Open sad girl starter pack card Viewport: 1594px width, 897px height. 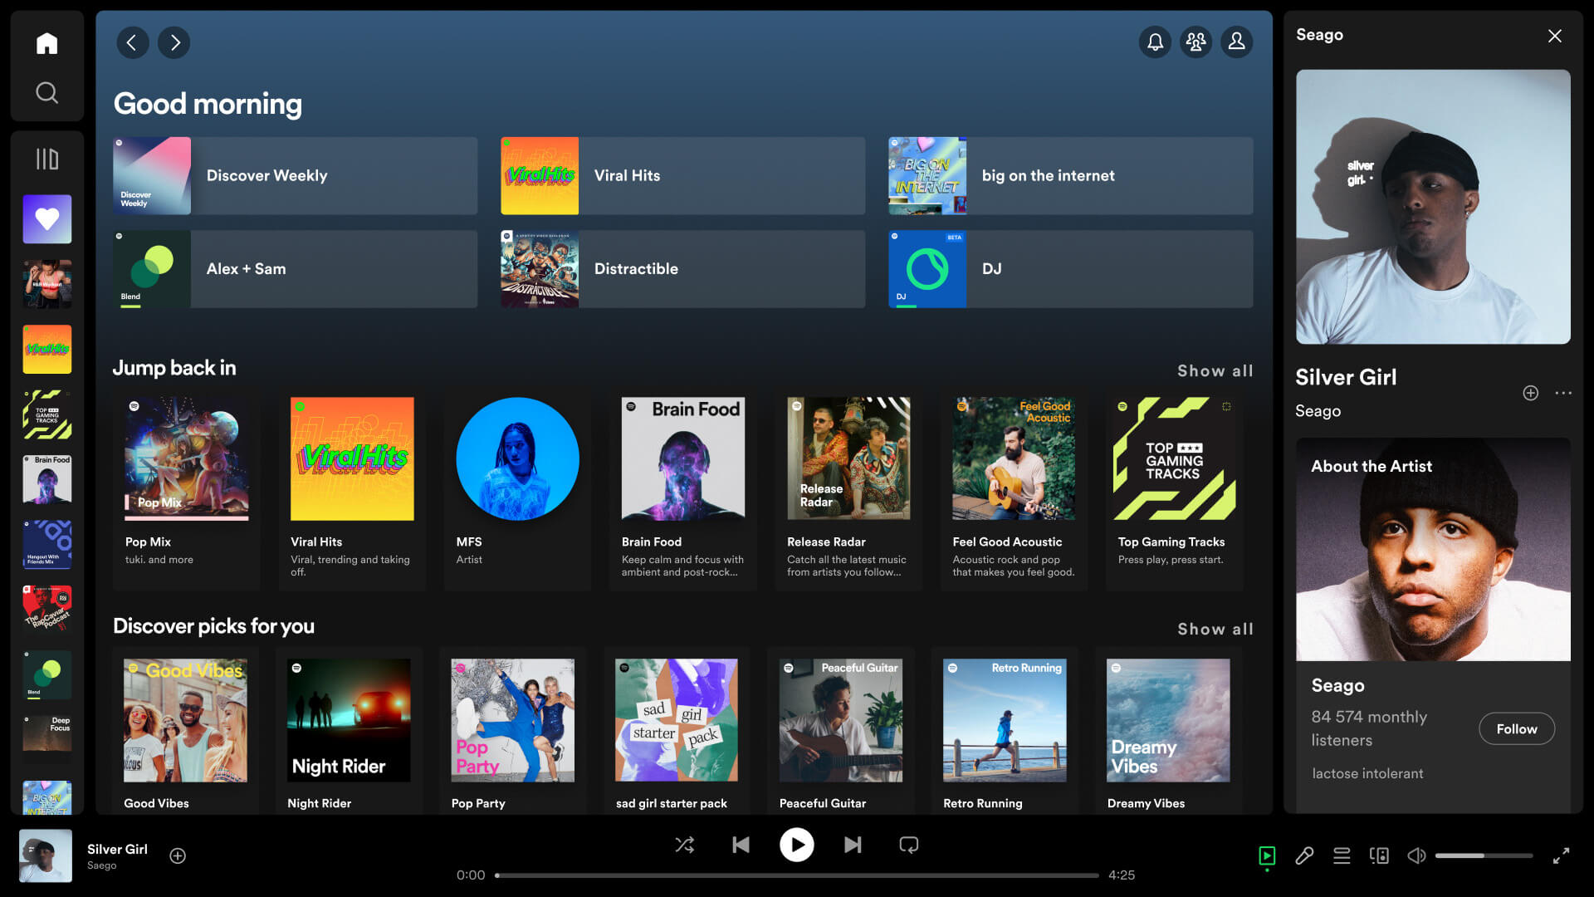[677, 731]
